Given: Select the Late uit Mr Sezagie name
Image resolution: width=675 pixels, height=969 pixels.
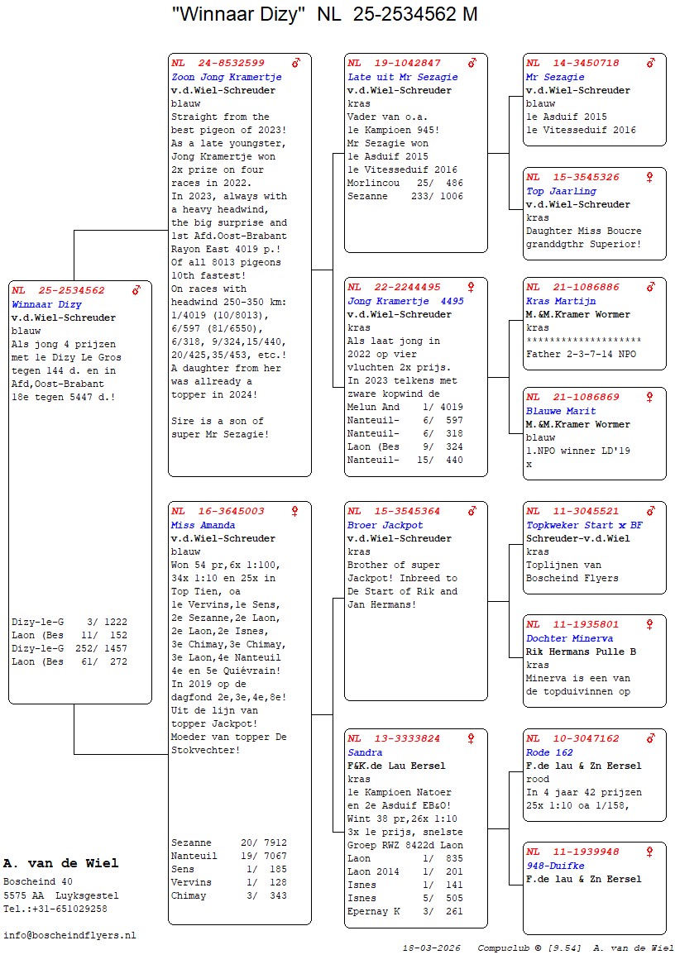Looking at the screenshot, I should tap(402, 77).
